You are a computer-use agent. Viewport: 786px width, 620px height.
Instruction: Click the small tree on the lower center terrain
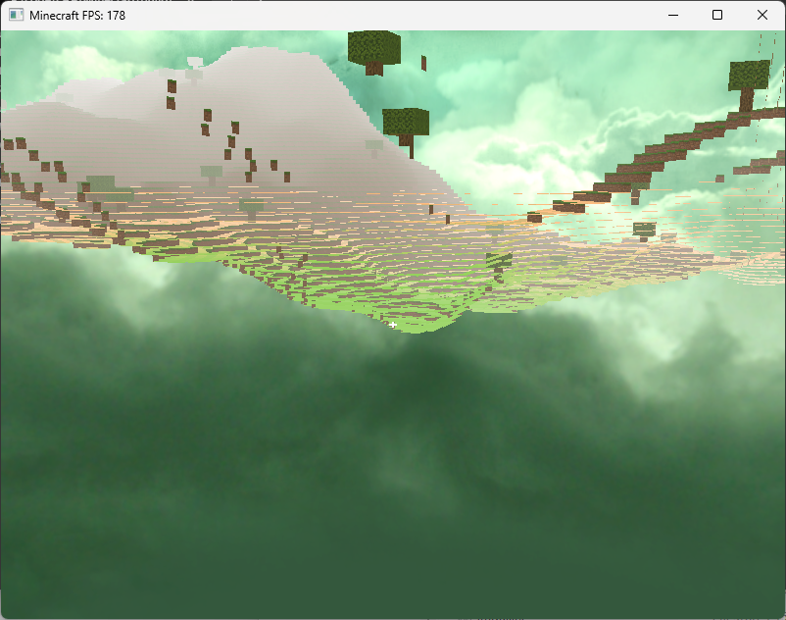(499, 263)
